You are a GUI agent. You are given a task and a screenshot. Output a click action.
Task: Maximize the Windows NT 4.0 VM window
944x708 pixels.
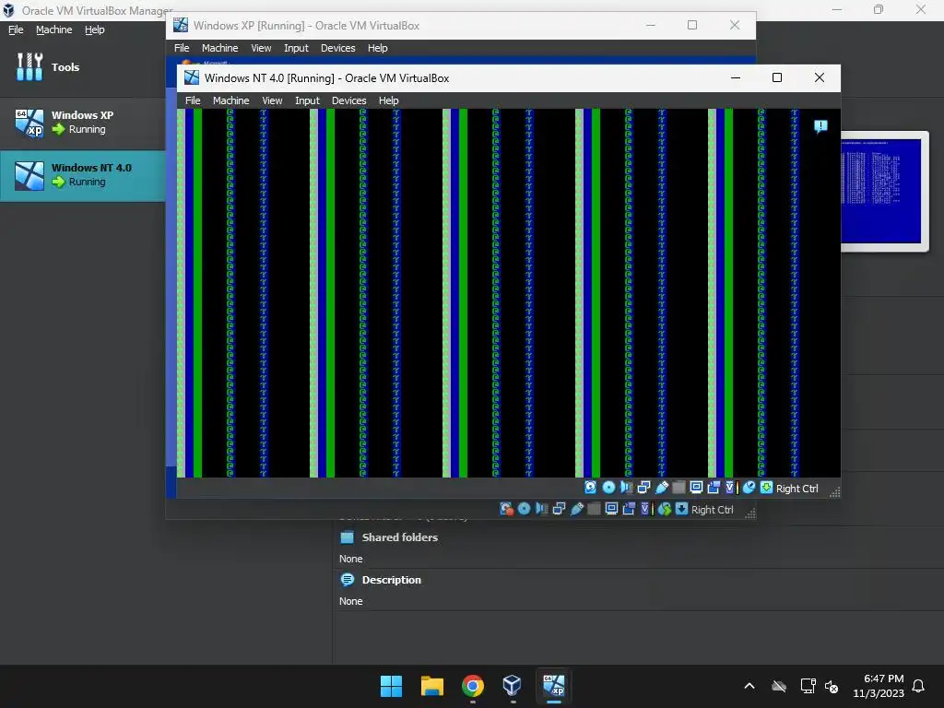coord(777,77)
